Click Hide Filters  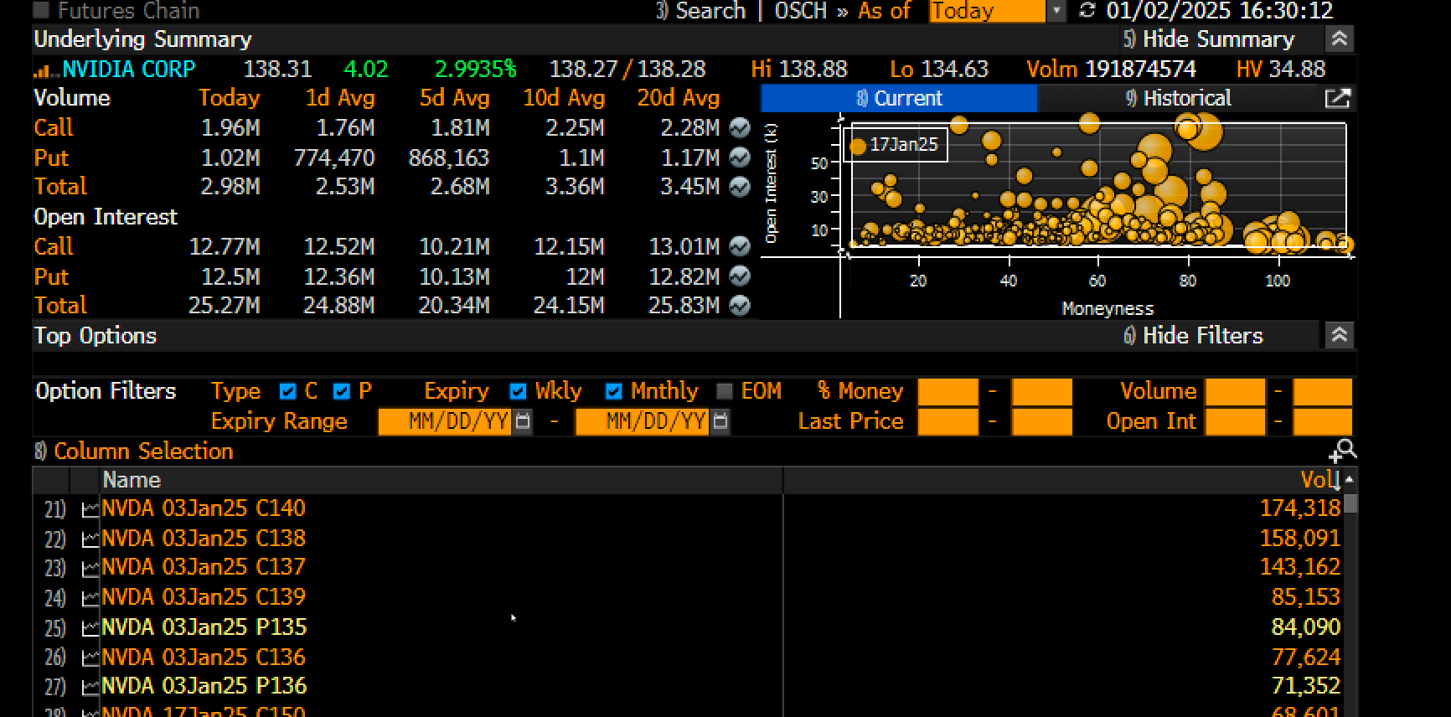1193,335
